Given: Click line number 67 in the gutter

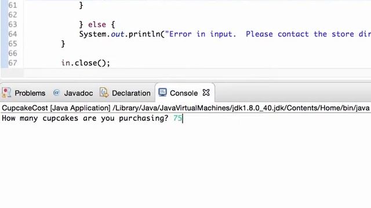Looking at the screenshot, I should pos(13,63).
